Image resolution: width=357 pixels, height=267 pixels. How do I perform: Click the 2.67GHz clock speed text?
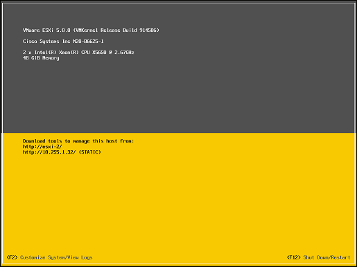124,53
